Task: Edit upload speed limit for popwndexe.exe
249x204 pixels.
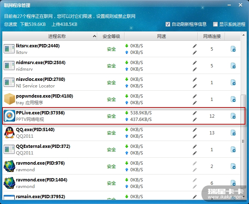Action: 195,103
